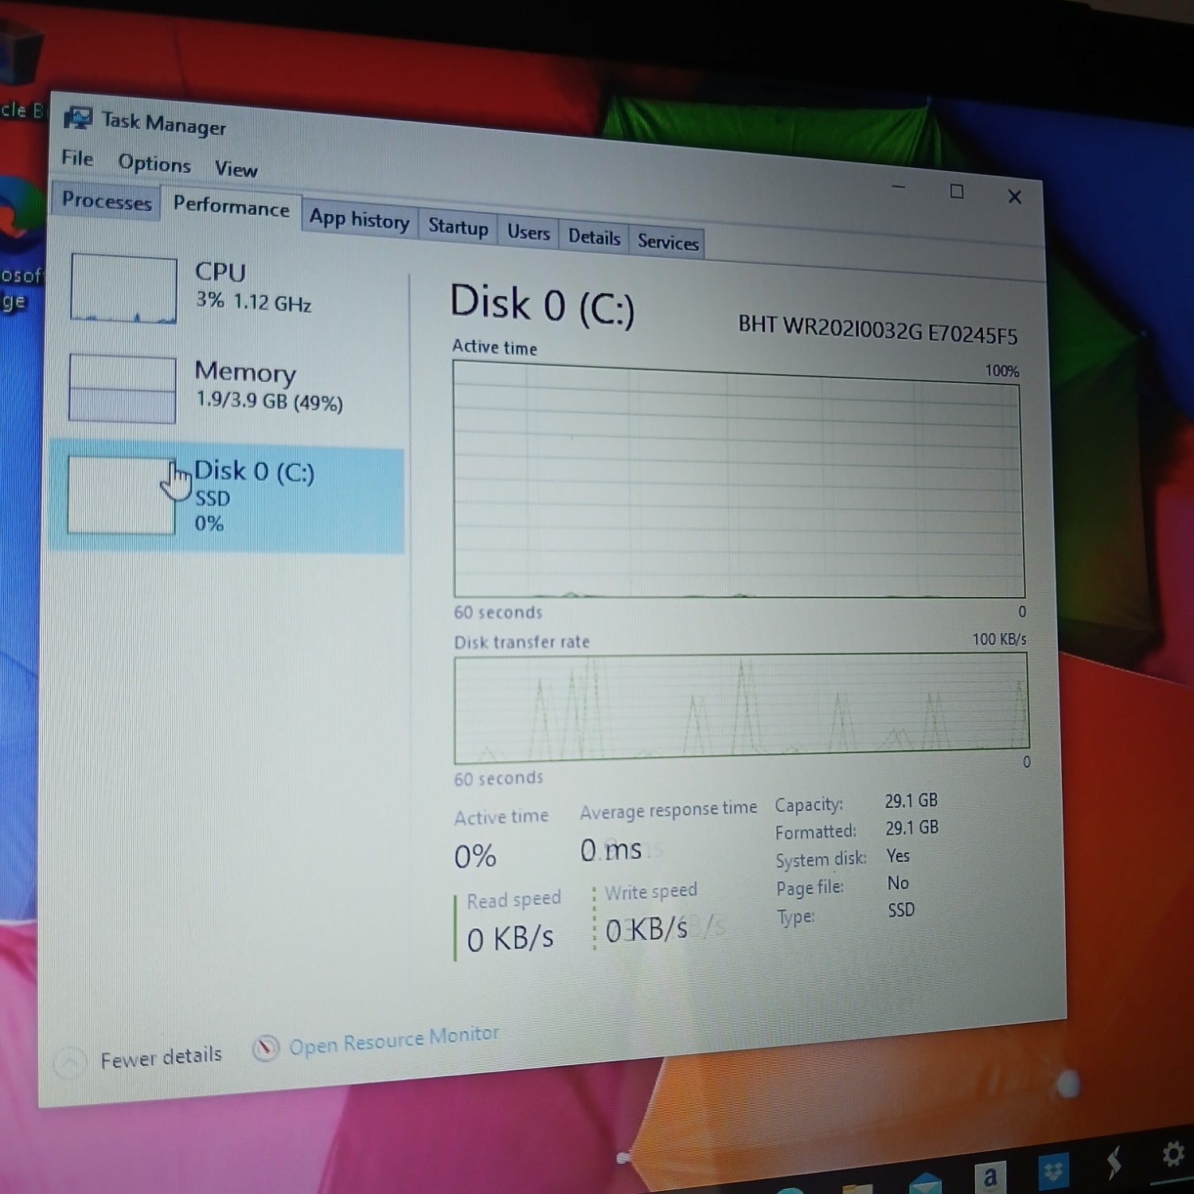
Task: Click the Task Manager title bar icon
Action: 78,119
